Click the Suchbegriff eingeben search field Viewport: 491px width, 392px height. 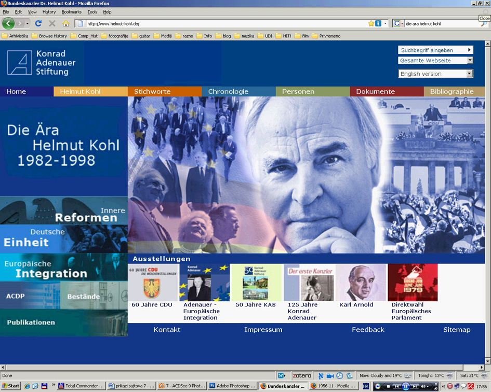432,50
